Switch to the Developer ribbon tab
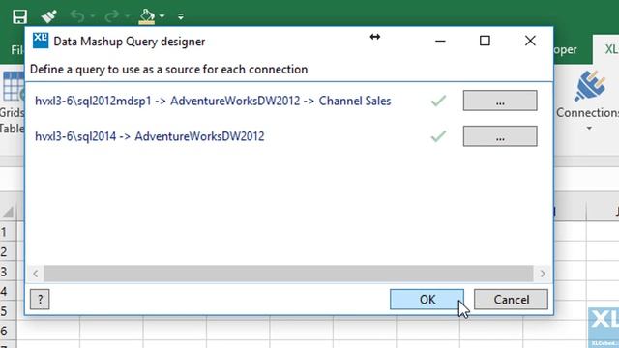This screenshot has width=619, height=348. pyautogui.click(x=566, y=49)
